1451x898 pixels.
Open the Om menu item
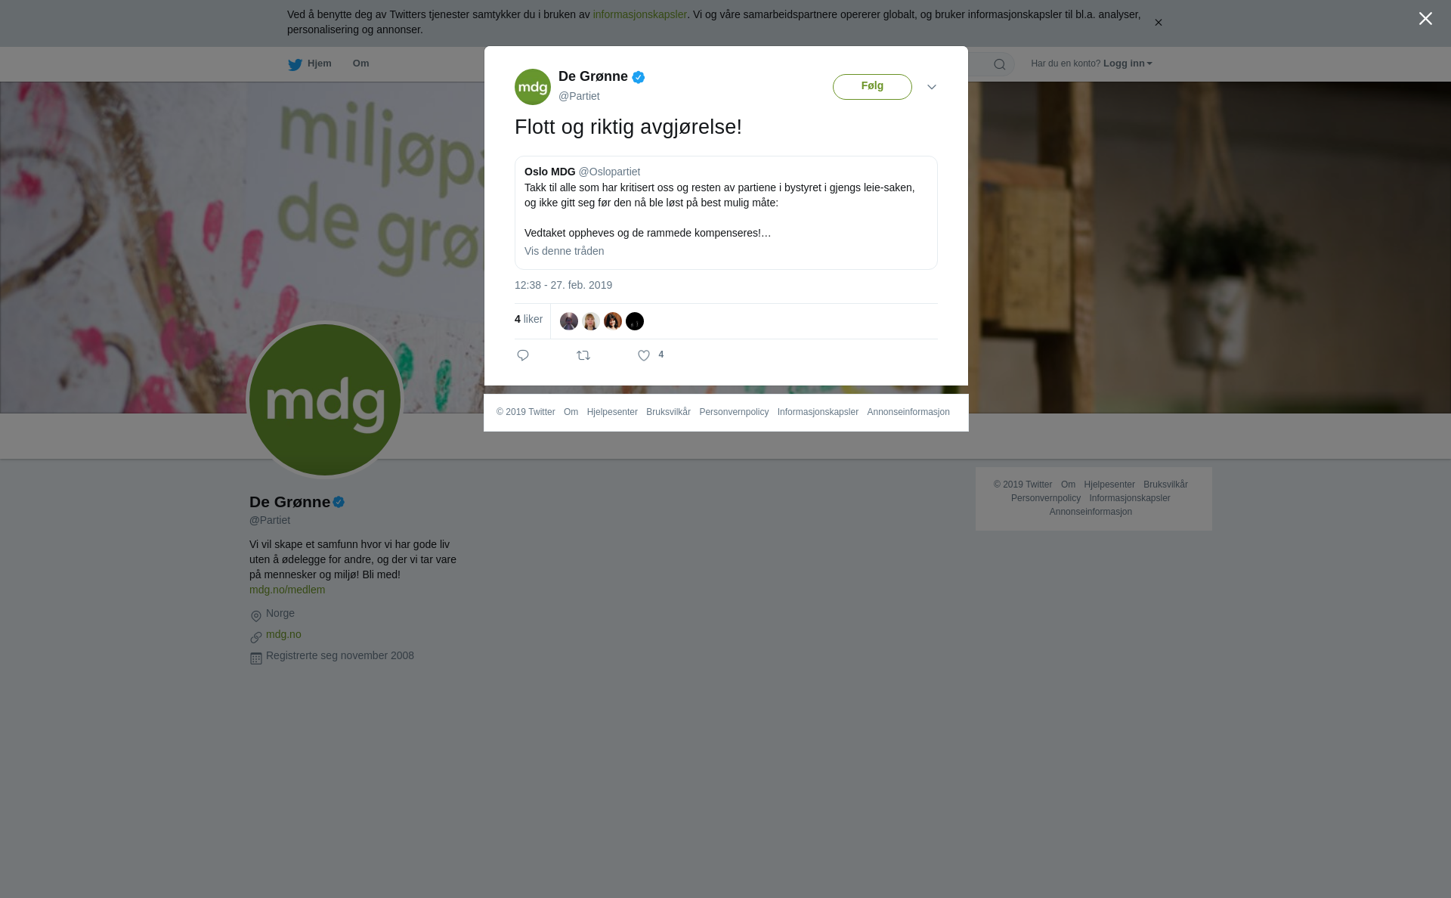360,63
